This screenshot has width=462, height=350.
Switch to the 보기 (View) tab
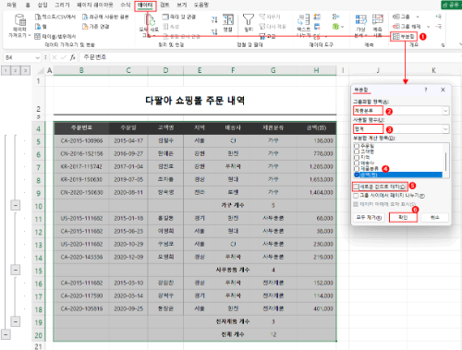click(x=182, y=5)
